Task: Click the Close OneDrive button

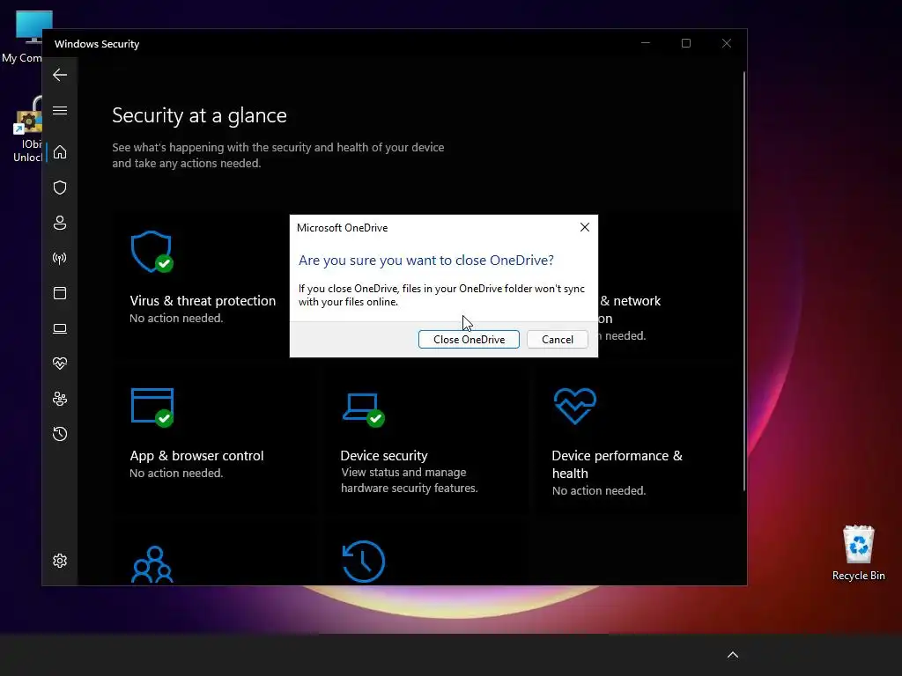Action: pyautogui.click(x=469, y=339)
